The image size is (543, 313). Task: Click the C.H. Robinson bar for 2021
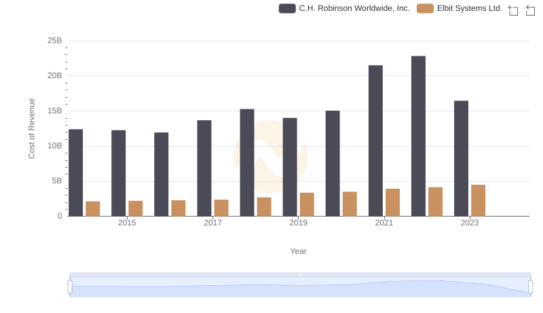click(375, 141)
